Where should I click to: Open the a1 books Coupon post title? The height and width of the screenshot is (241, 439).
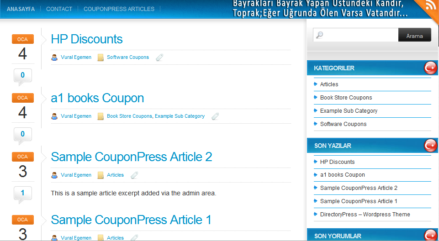(97, 98)
